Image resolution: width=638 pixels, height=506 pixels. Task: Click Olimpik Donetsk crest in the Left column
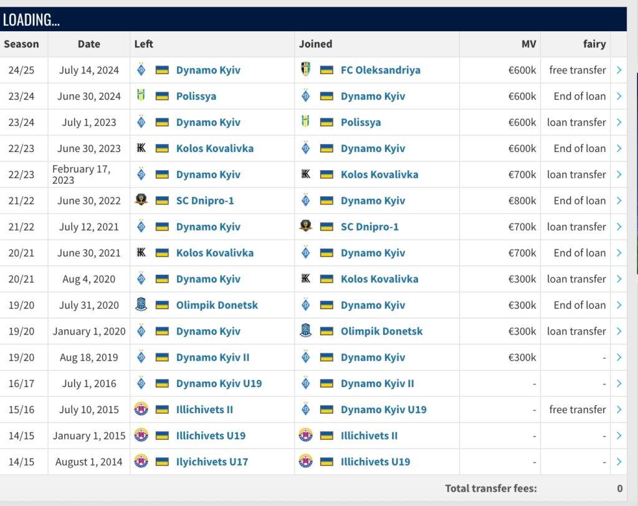click(x=141, y=305)
